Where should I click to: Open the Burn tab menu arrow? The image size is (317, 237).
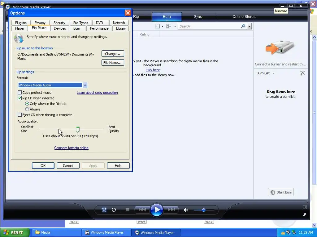point(167,21)
